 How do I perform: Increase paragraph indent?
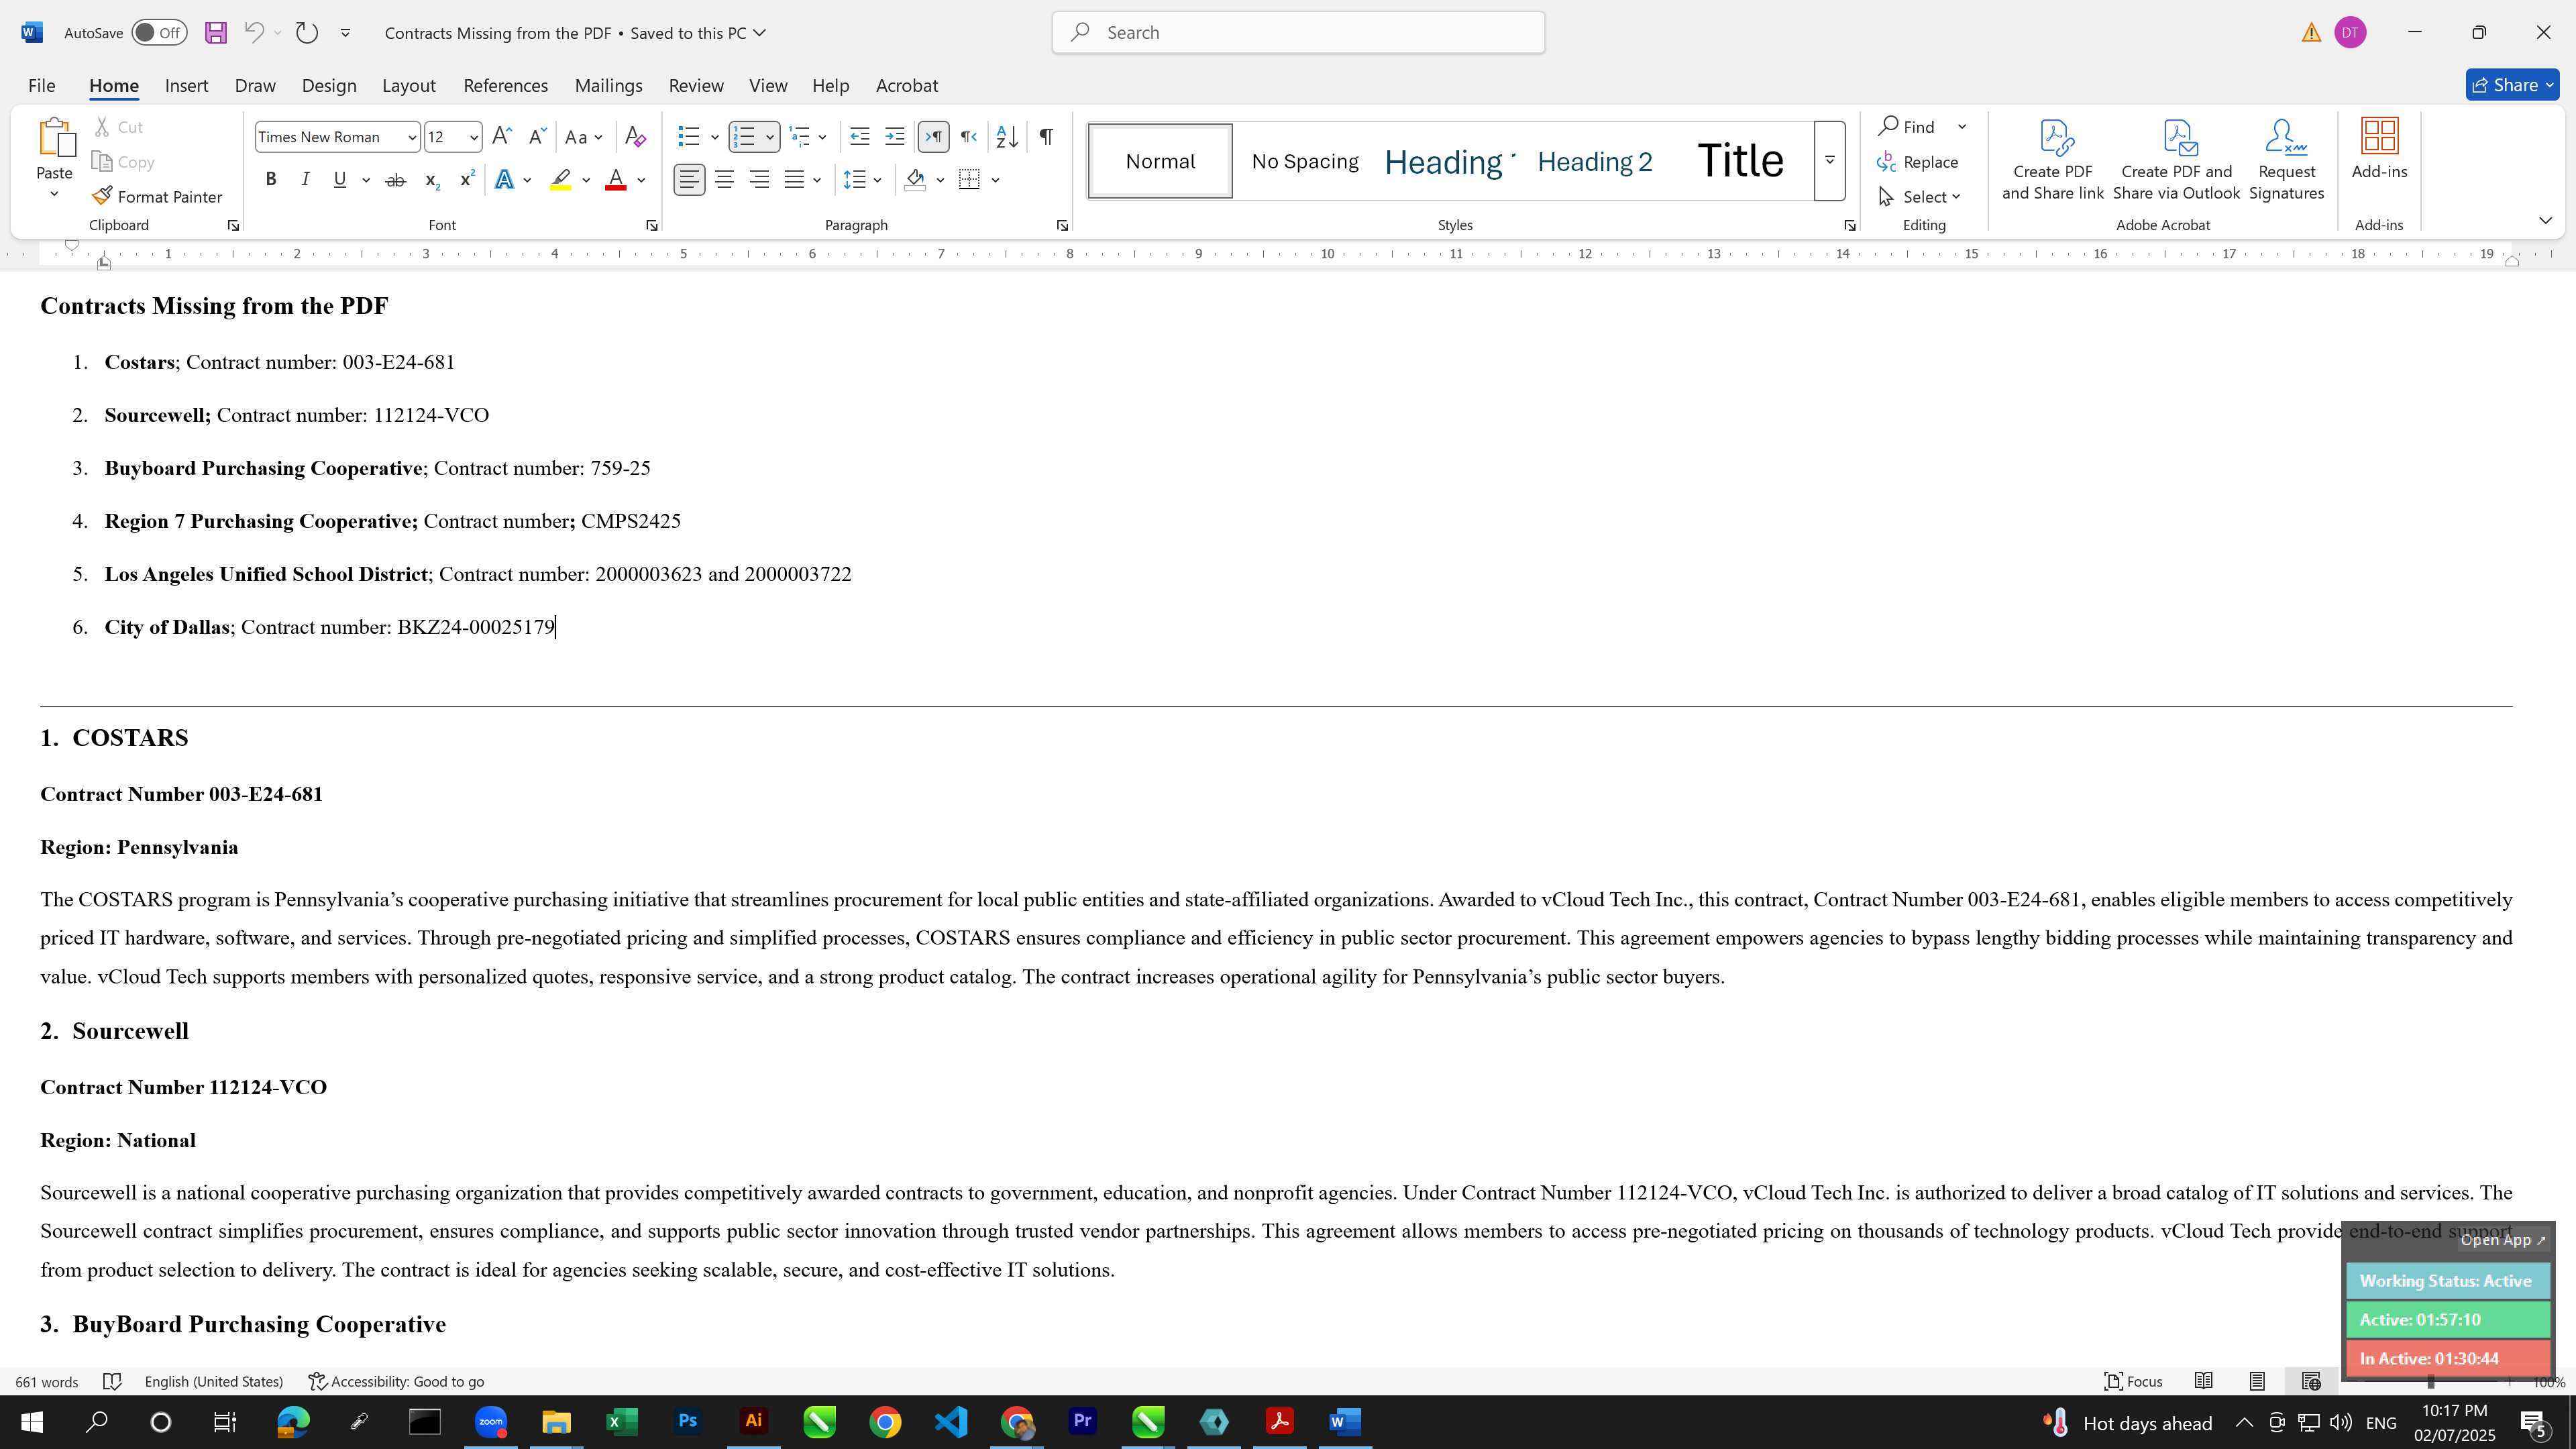pos(895,137)
